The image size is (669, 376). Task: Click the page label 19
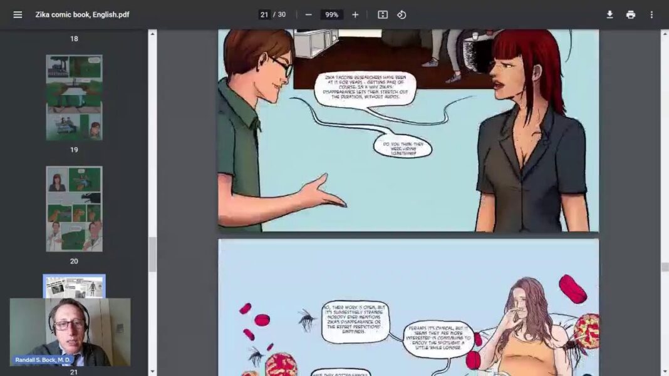[75, 150]
